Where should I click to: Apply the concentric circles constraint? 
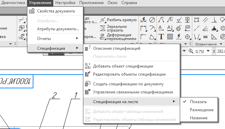click(x=223, y=28)
